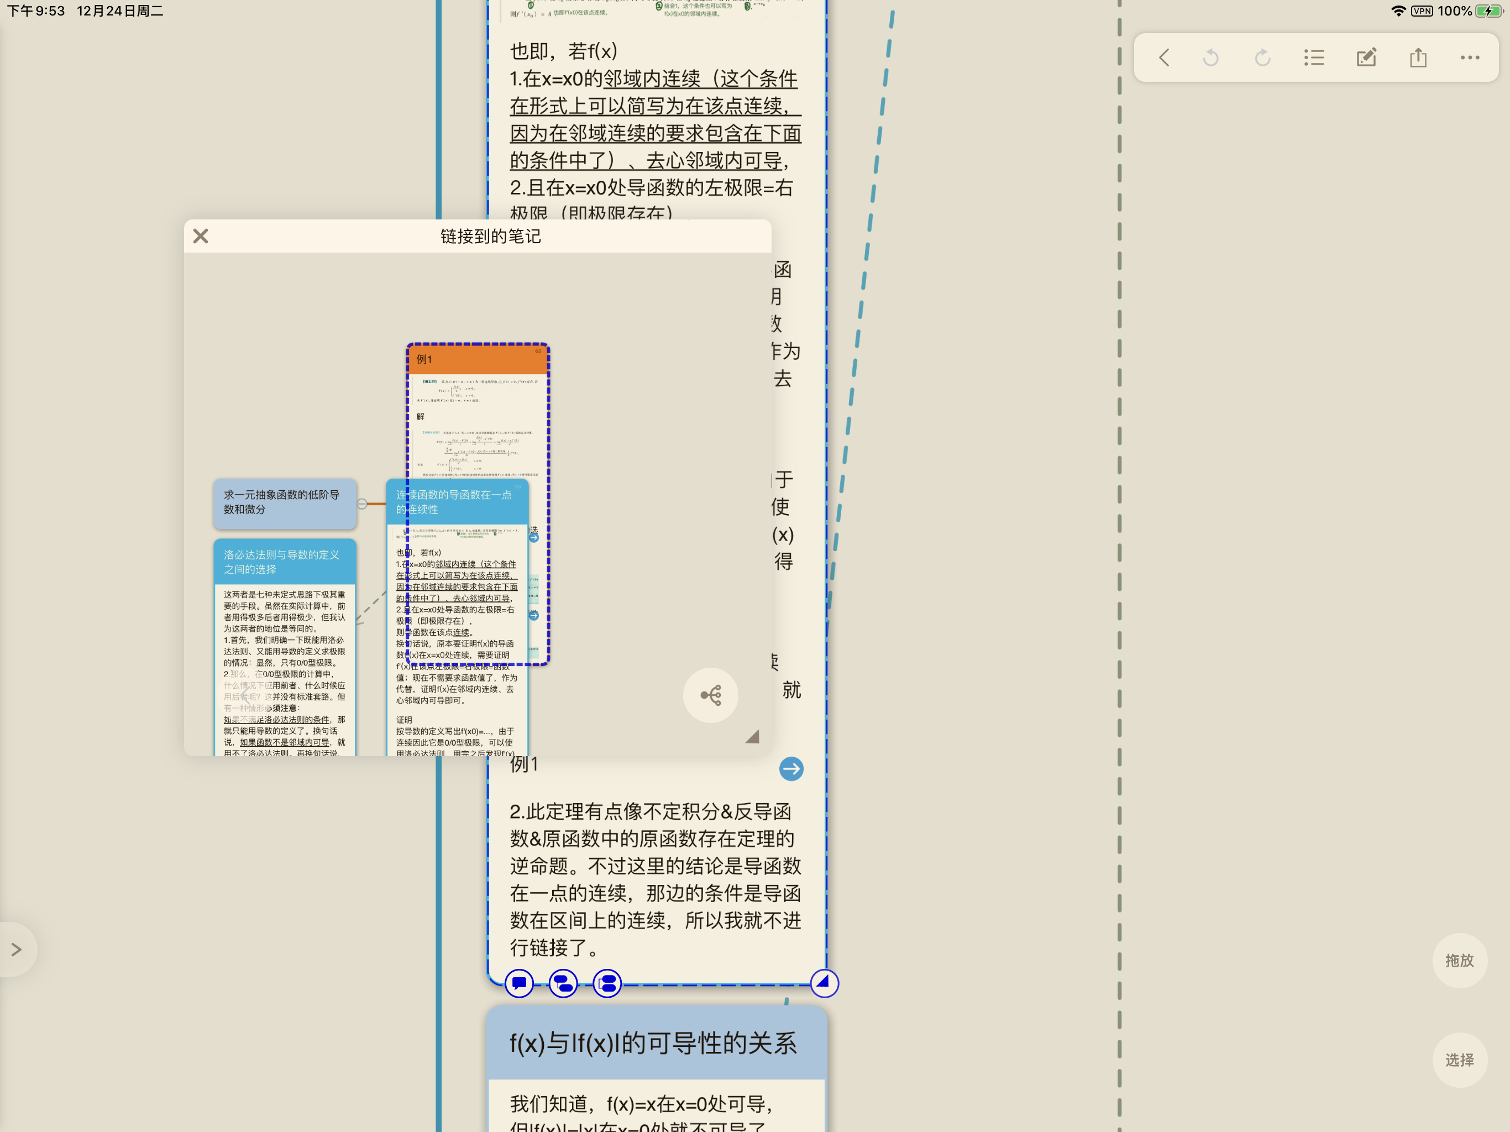The image size is (1510, 1132).
Task: Tap the 拖放 button
Action: coord(1460,960)
